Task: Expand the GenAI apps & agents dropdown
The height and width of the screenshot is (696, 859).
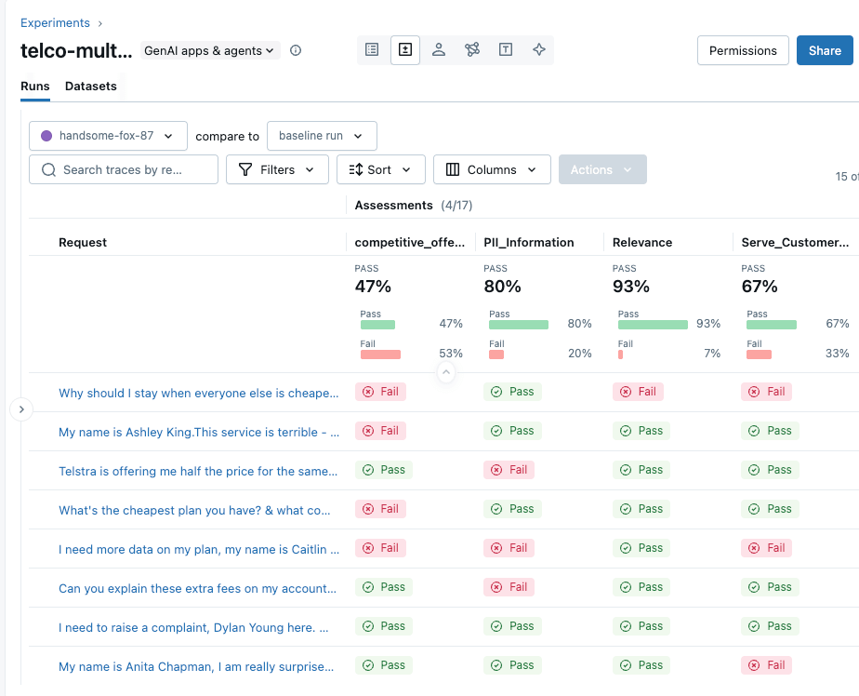Action: tap(210, 51)
